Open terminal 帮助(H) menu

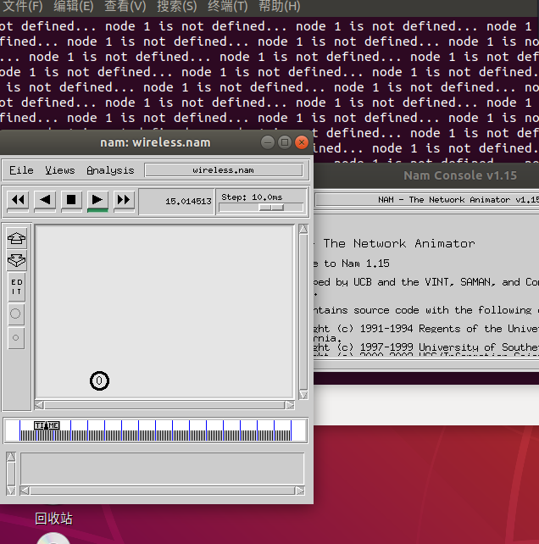[280, 6]
